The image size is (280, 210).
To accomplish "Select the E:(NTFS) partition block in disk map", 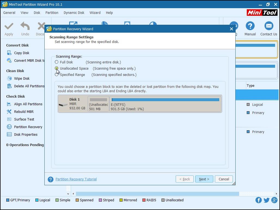I will [166, 104].
